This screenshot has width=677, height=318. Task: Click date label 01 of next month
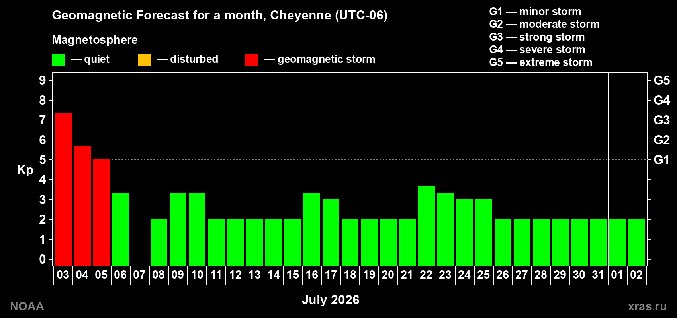pos(617,275)
